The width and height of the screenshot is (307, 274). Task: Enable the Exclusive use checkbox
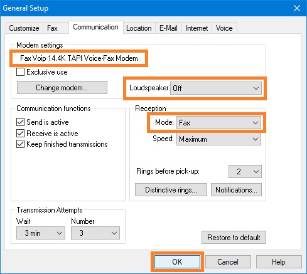pos(20,72)
